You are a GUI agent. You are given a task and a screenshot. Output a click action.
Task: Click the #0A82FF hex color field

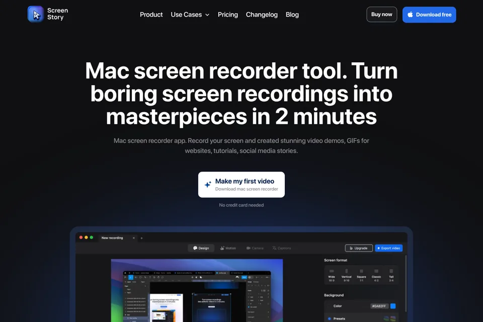[x=379, y=306]
